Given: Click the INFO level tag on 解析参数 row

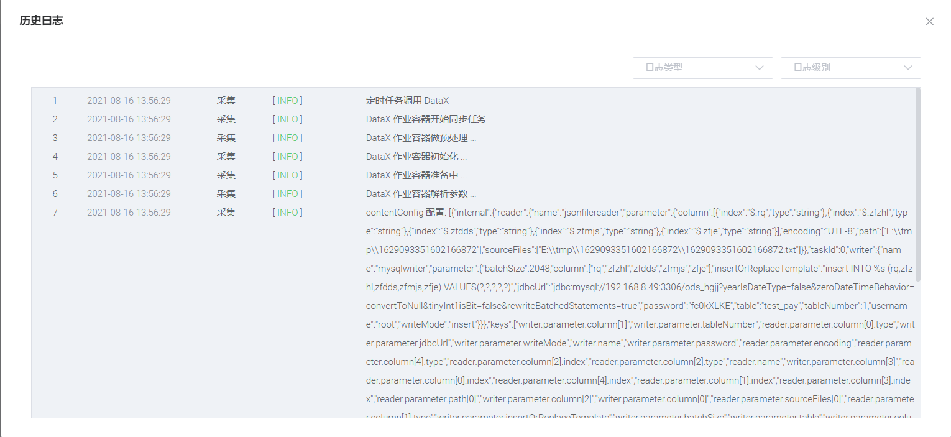Looking at the screenshot, I should (x=288, y=193).
